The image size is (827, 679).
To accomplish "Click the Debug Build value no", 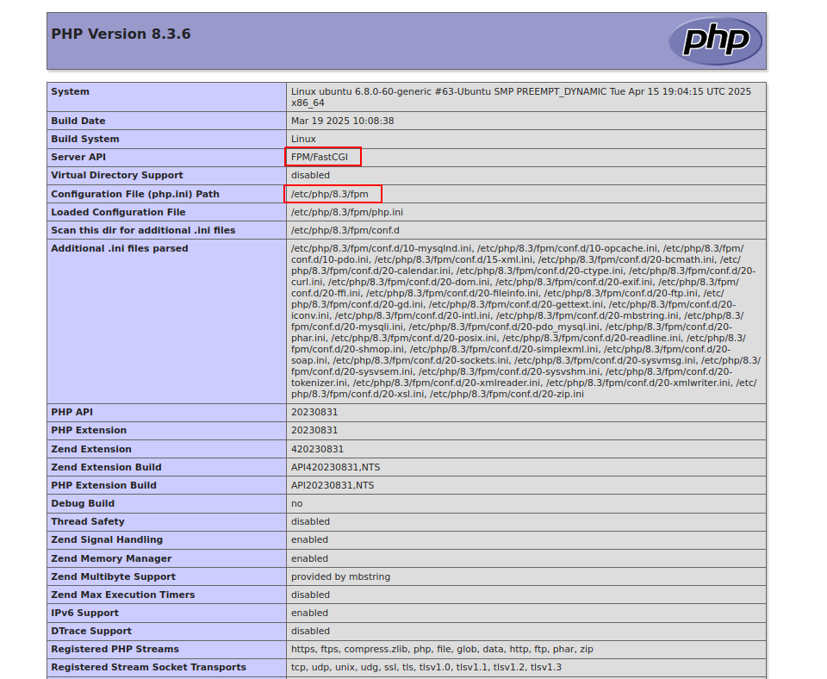I will click(x=296, y=503).
